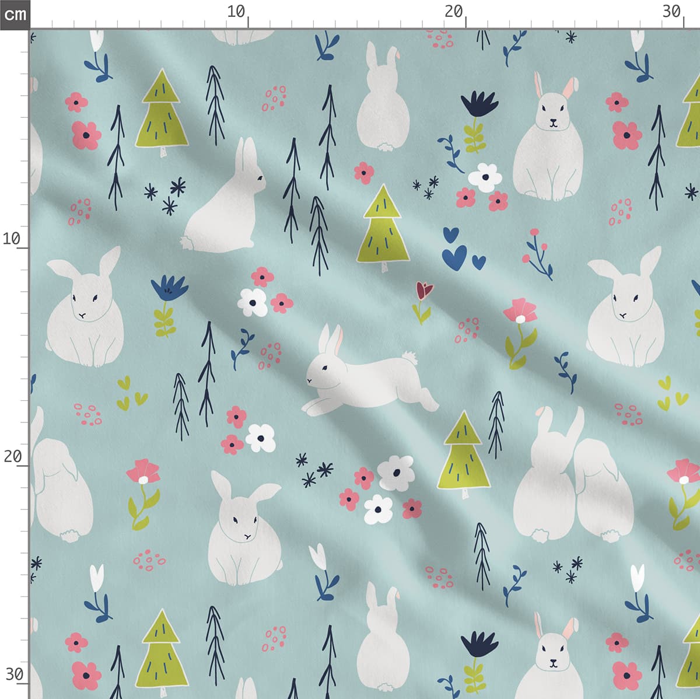Click the three blue hearts on the fabric

tap(463, 249)
